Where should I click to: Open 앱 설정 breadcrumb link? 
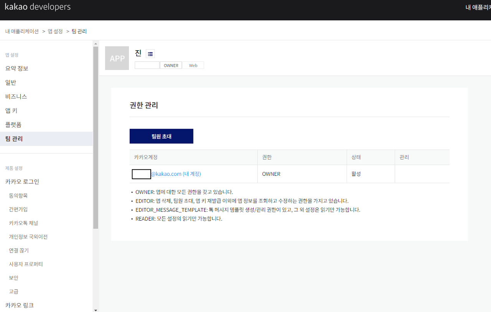(55, 31)
